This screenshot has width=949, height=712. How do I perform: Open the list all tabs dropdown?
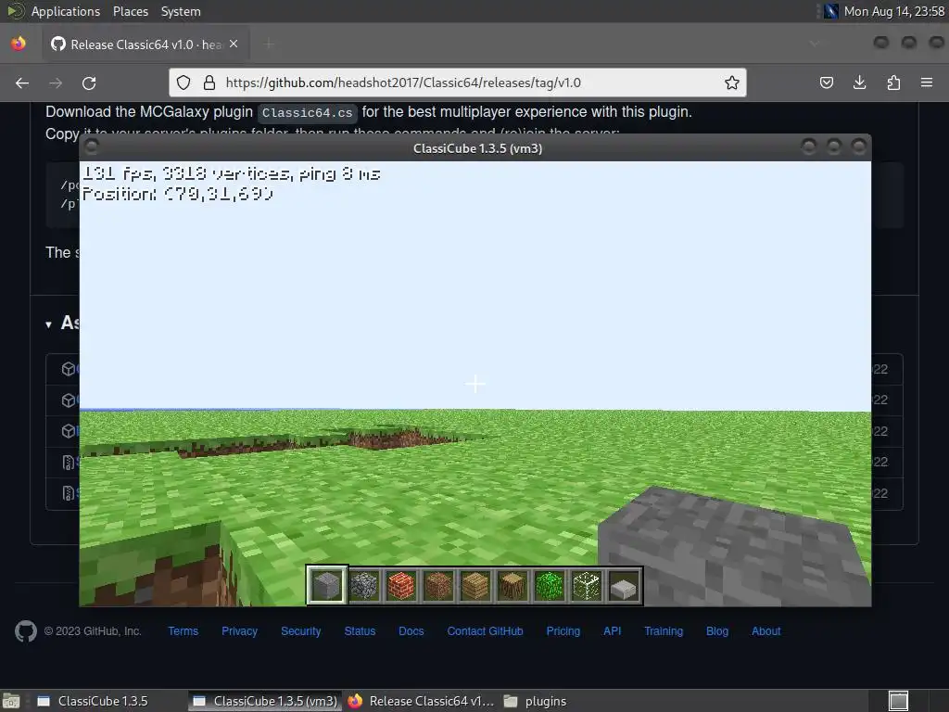[814, 44]
